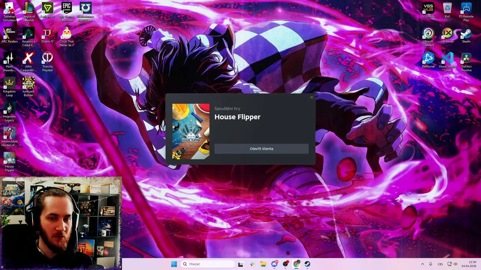The height and width of the screenshot is (270, 481).
Task: Open Discord from the taskbar
Action: [274, 264]
